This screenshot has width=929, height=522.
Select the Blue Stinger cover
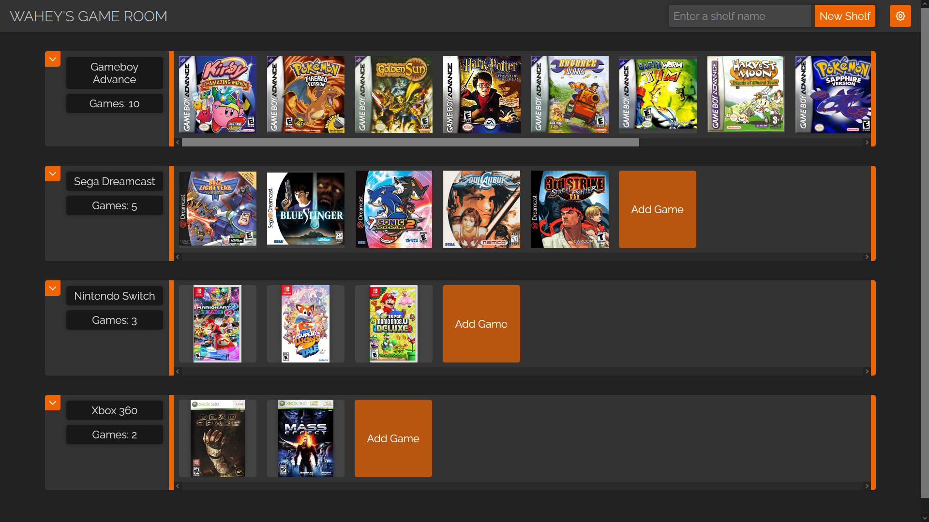coord(306,209)
